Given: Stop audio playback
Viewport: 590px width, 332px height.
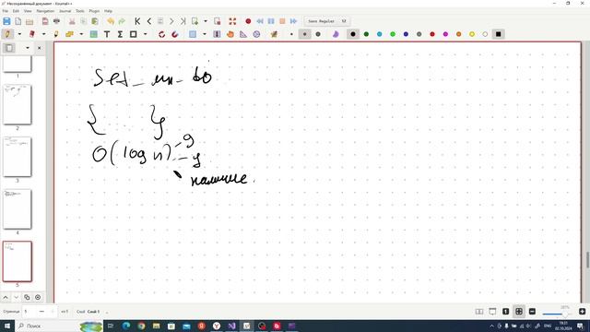Looking at the screenshot, I should 282,21.
